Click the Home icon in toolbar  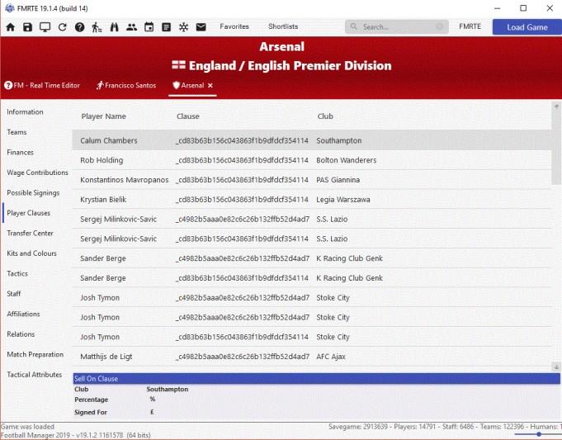[11, 27]
